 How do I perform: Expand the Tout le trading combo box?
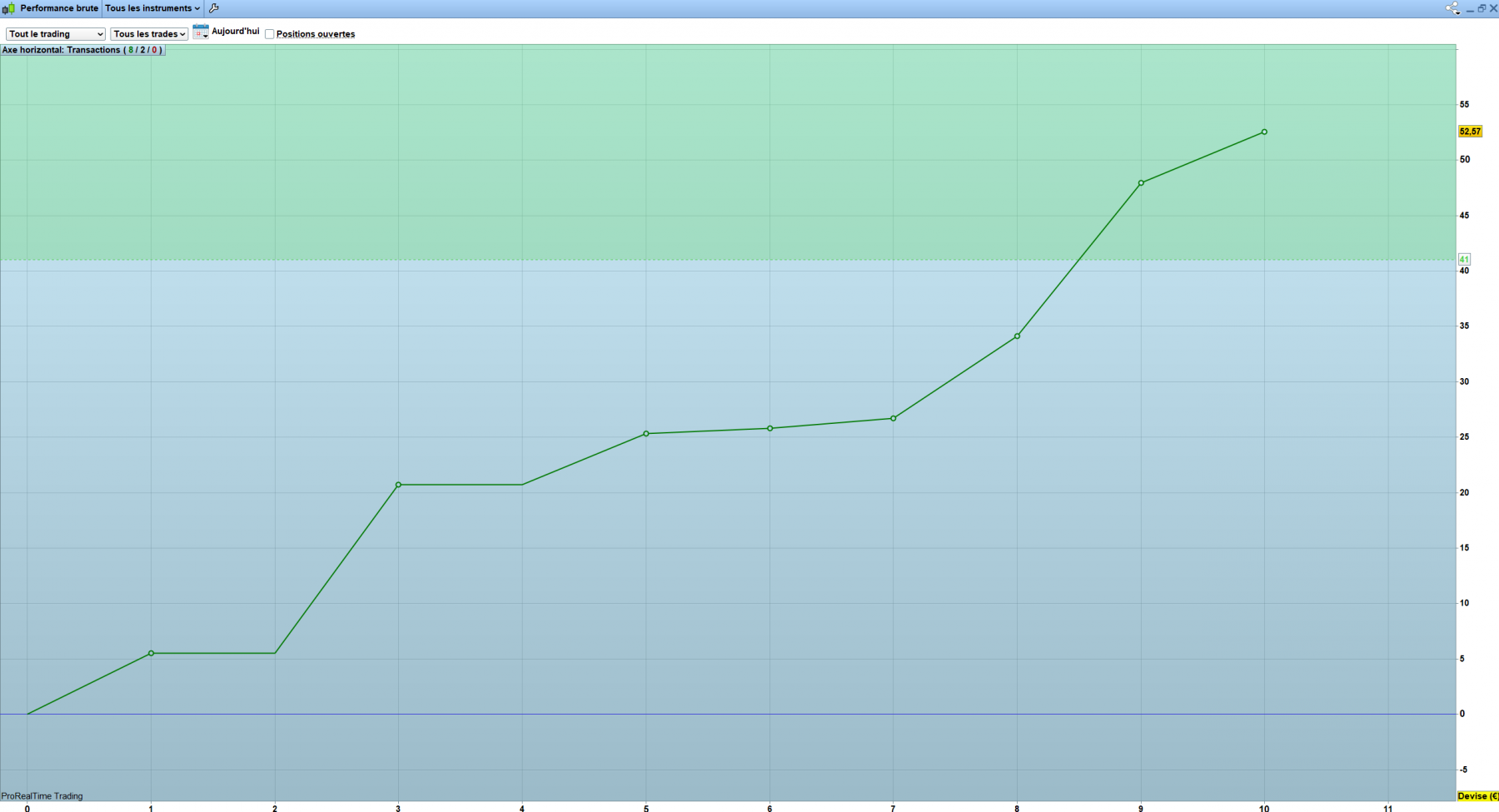56,34
